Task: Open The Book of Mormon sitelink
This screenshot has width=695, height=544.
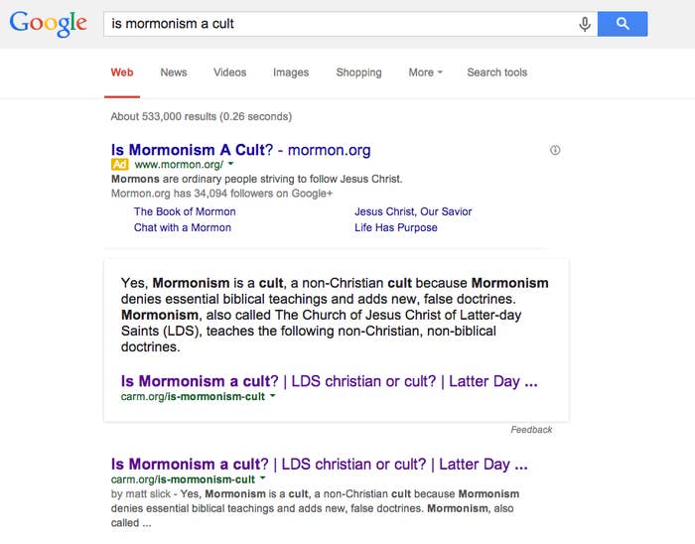Action: (x=185, y=211)
